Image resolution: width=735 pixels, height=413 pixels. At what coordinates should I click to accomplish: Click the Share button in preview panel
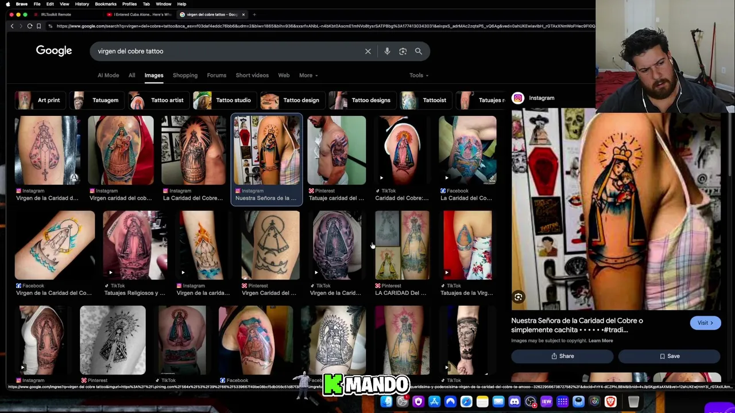click(x=562, y=356)
